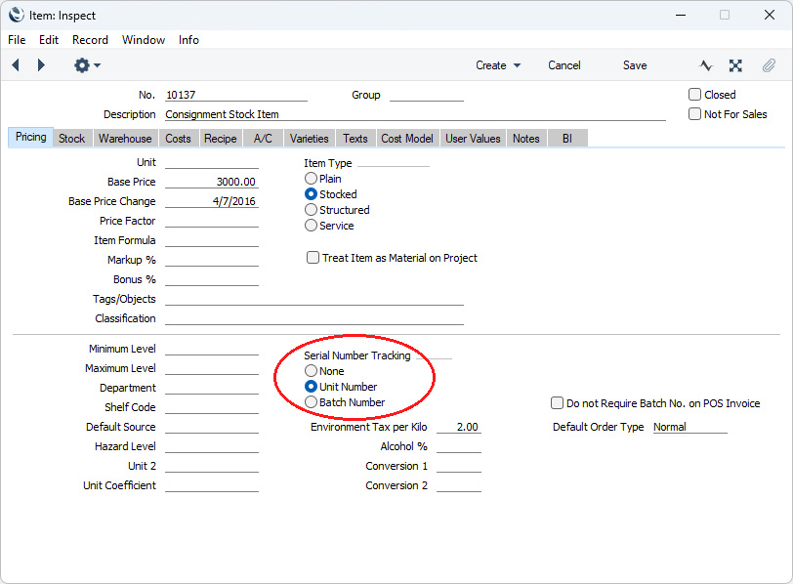This screenshot has width=793, height=584.
Task: Click the Group input field
Action: click(x=427, y=95)
